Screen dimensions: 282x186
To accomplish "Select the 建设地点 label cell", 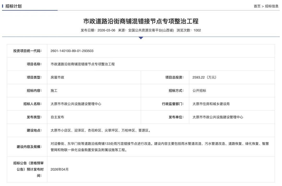I will coord(27,130).
